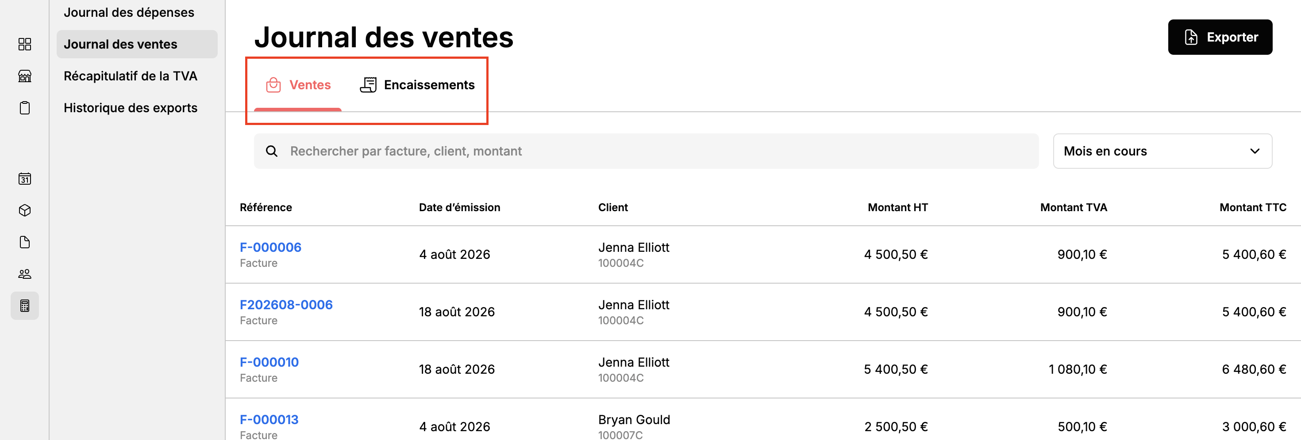
Task: Open the documents page icon in sidebar
Action: click(x=25, y=242)
